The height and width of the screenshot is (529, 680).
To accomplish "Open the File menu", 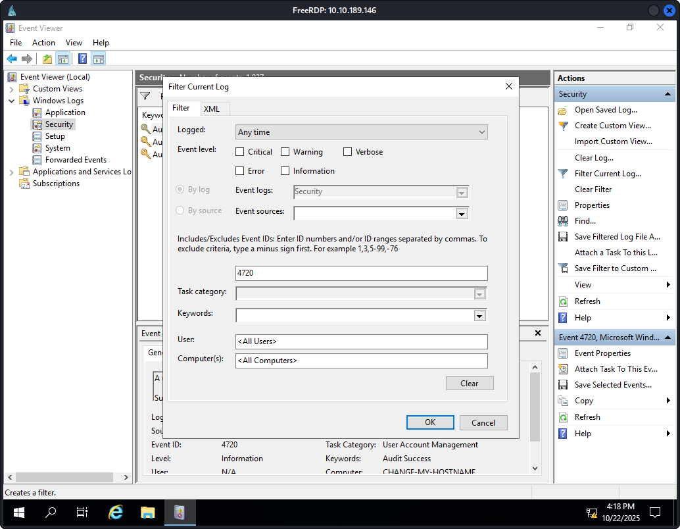I will [16, 43].
